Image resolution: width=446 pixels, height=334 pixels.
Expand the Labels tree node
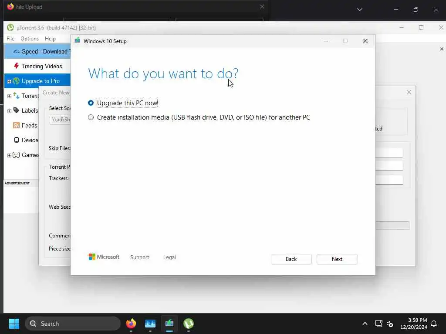click(9, 111)
